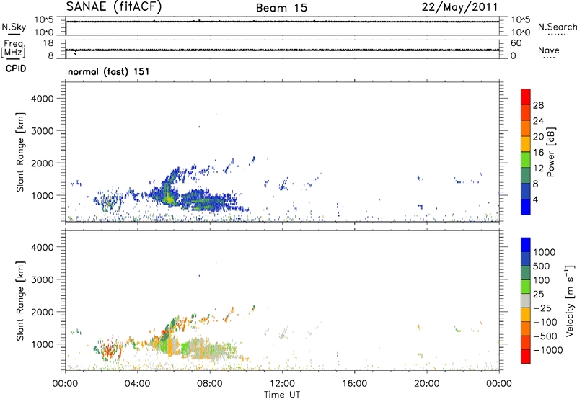
Task: Click the 28 dB colorbar tick label
Action: [538, 105]
